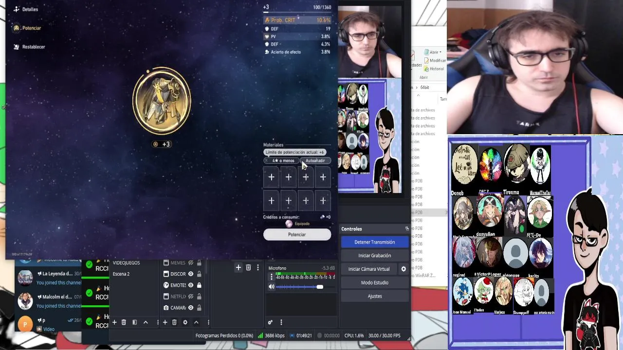Toggle visibility eye of DISCOR source

191,274
